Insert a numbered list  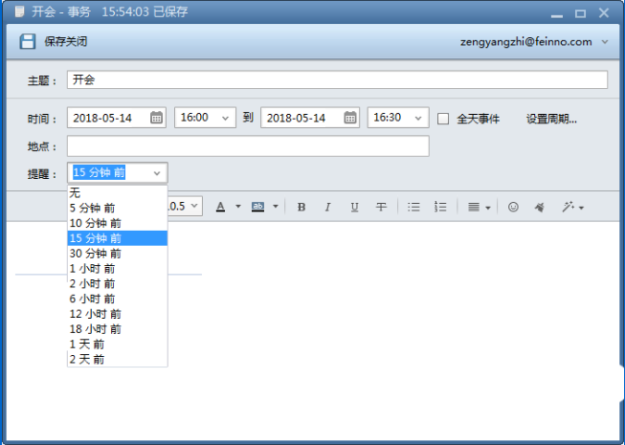(x=440, y=207)
